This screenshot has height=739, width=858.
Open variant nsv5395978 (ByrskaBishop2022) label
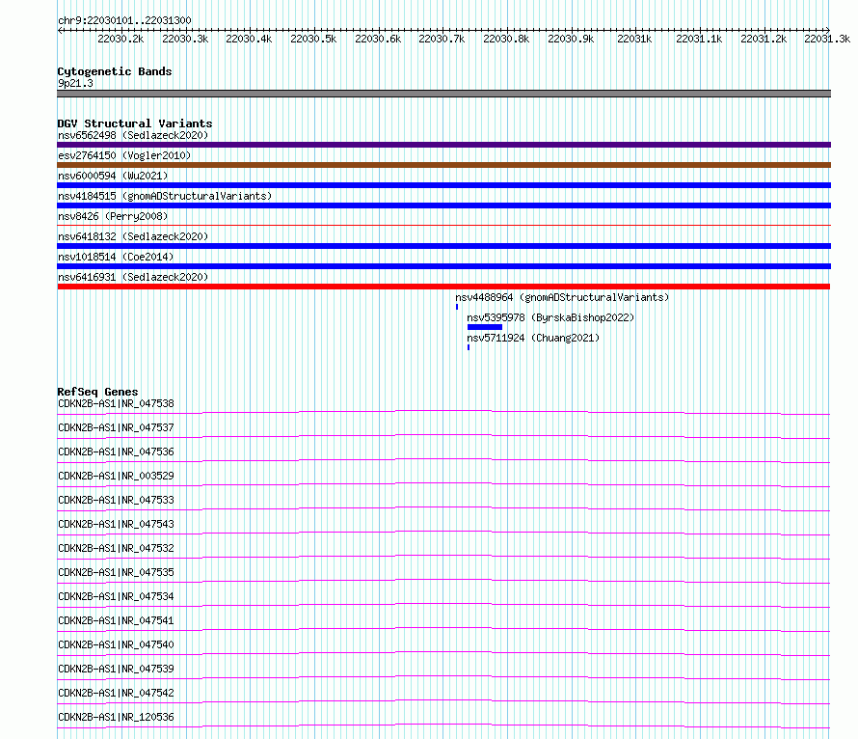coord(550,317)
